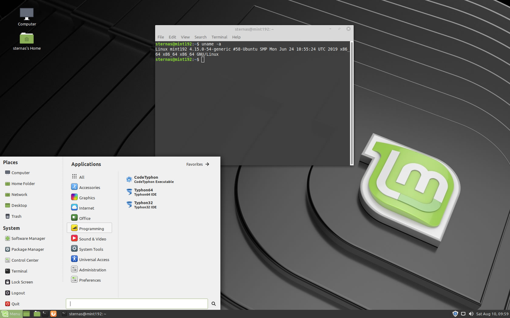Open Control Center from System list

click(22, 260)
